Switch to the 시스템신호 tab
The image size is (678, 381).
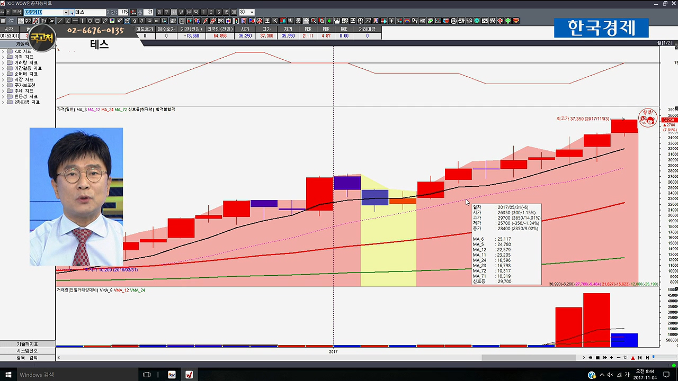click(27, 351)
